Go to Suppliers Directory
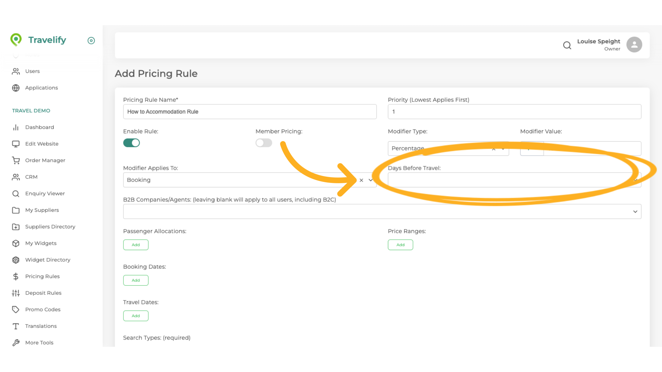Screen dimensions: 662x372 click(50, 227)
